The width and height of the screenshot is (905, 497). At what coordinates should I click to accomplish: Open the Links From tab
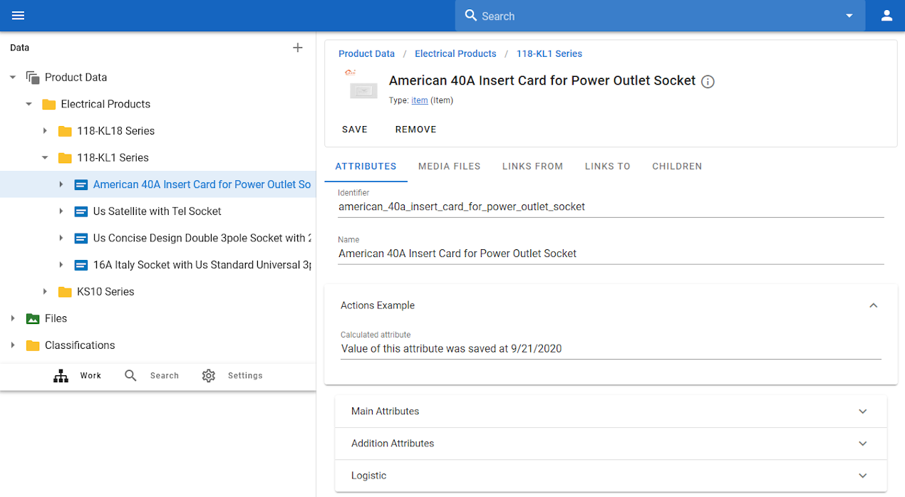coord(532,167)
